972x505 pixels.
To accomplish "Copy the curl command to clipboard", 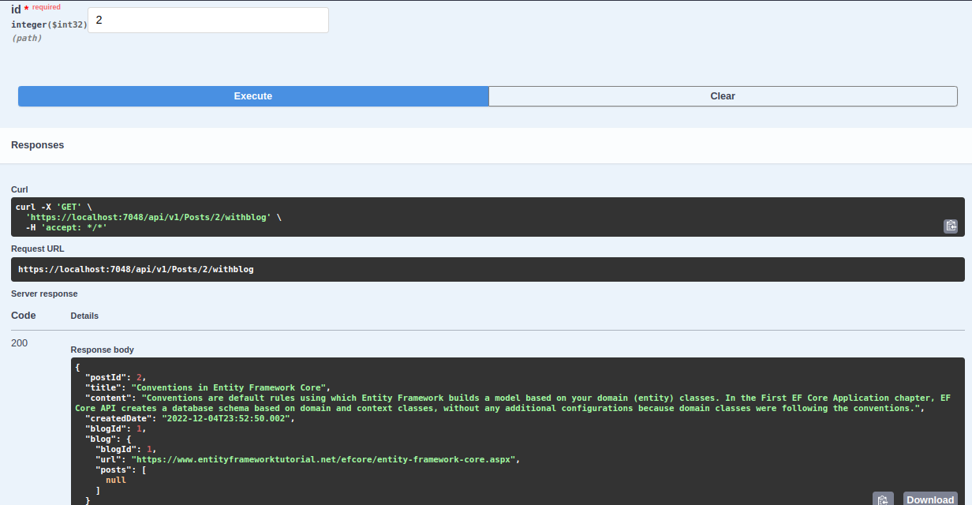I will pos(951,226).
